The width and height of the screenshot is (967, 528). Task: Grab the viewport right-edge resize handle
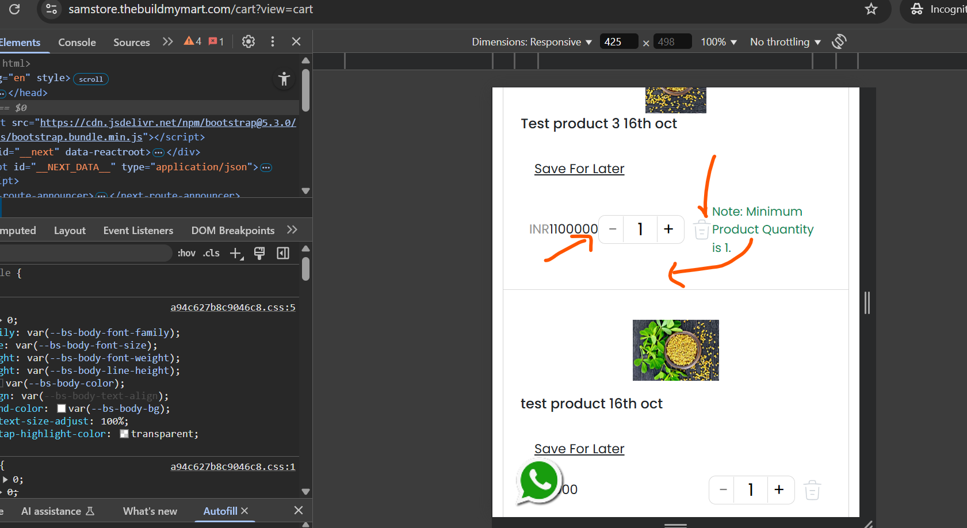[867, 303]
